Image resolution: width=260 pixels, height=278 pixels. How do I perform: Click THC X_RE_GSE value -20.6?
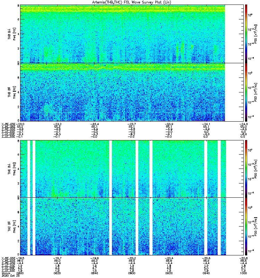tap(206, 258)
